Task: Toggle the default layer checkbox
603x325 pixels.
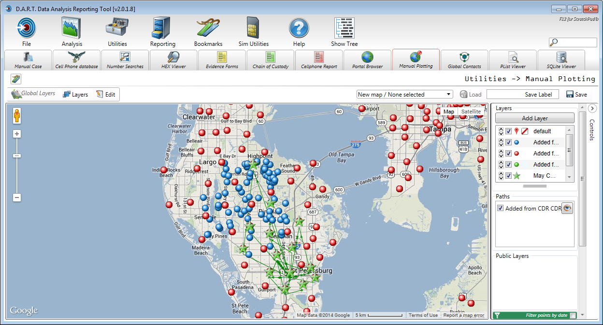Action: [x=508, y=131]
